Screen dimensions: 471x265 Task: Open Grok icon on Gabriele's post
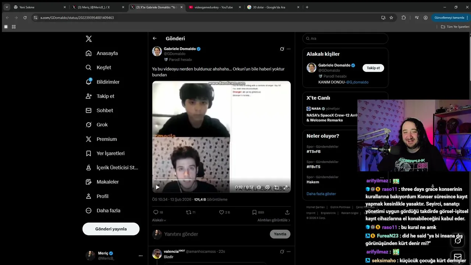click(x=282, y=49)
